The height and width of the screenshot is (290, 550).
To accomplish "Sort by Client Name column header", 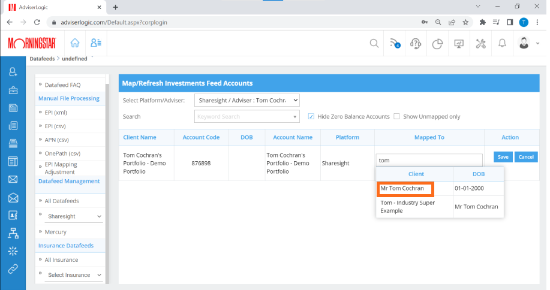I will [140, 137].
